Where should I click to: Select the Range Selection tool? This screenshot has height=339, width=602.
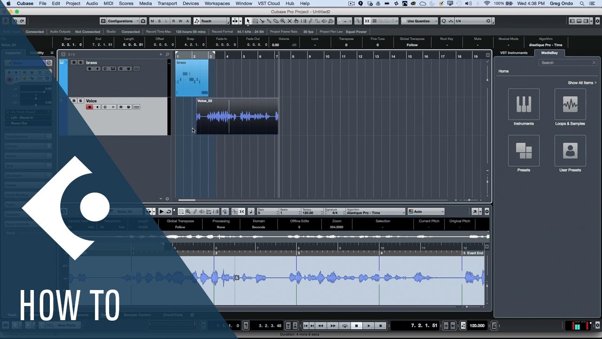[255, 21]
